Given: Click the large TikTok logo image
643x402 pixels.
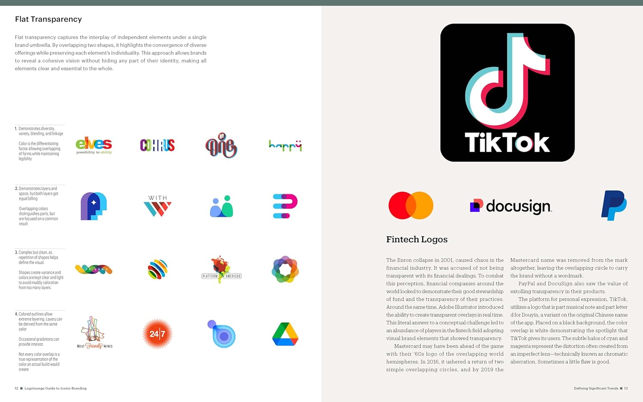Looking at the screenshot, I should click(x=507, y=93).
